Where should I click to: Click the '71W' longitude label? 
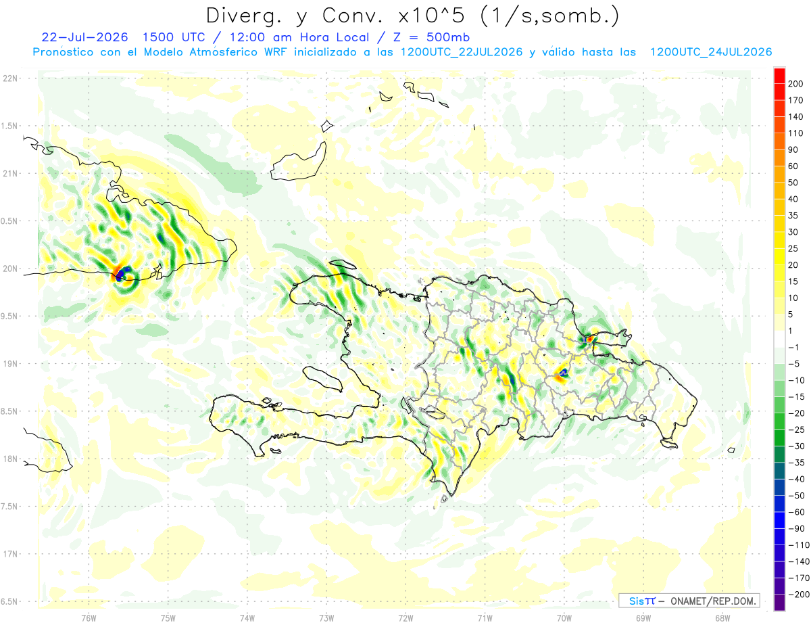[485, 618]
